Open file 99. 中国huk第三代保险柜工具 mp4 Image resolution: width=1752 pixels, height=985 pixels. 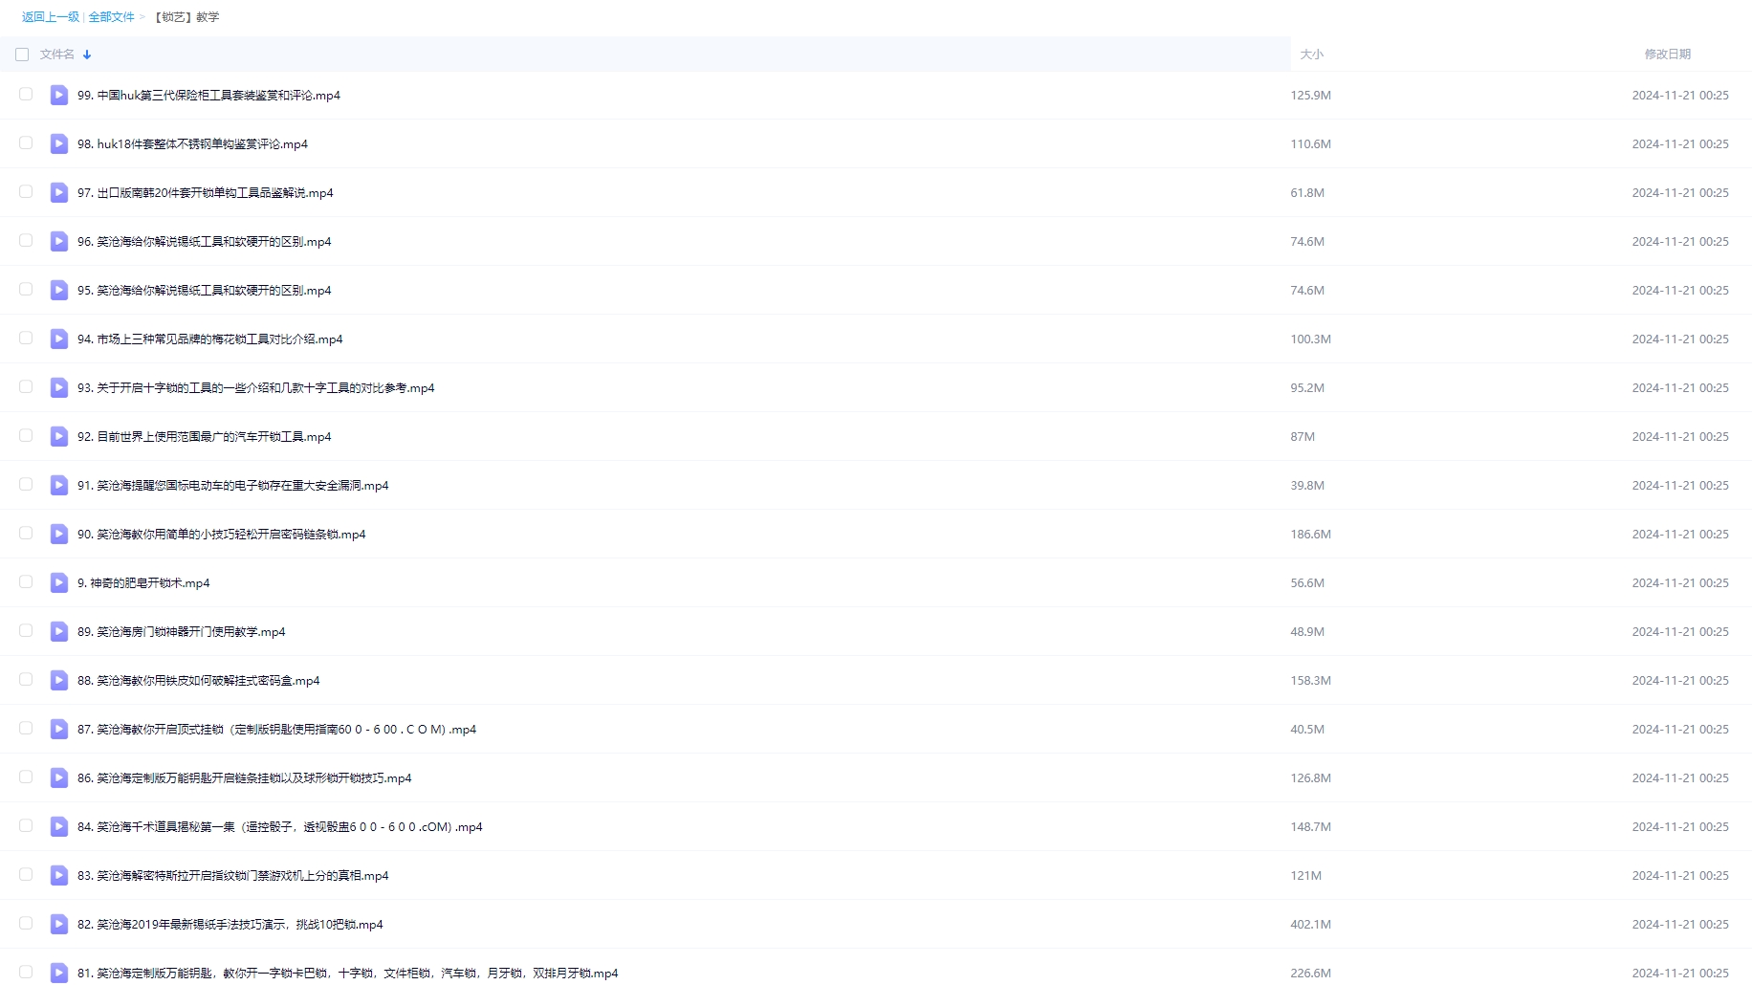pos(208,96)
